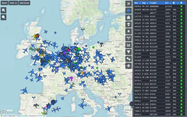Click the gray aircraft marker over central Spain
This screenshot has width=187, height=117.
click(36, 105)
